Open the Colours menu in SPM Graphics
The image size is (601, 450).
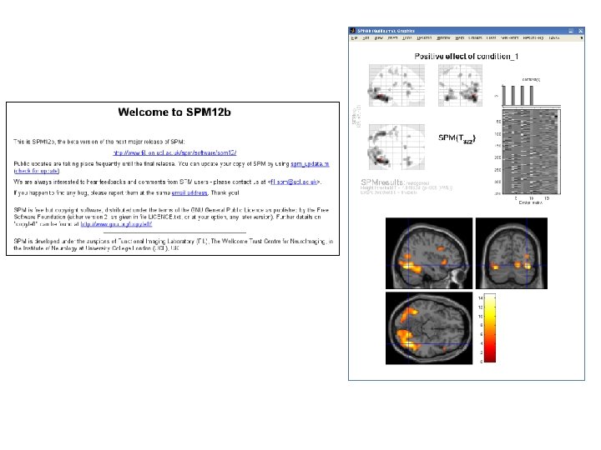[475, 37]
